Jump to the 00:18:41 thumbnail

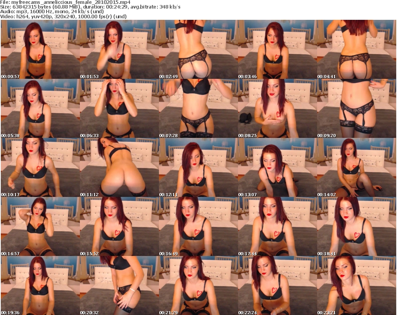click(x=357, y=227)
